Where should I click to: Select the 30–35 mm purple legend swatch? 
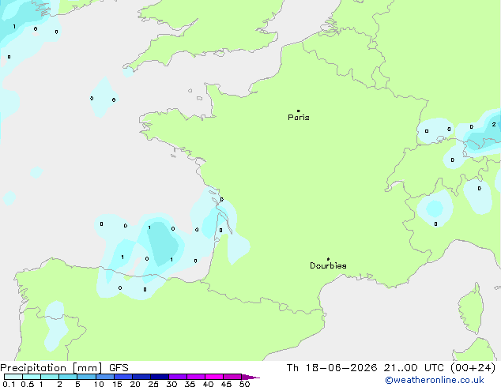pos(178,377)
